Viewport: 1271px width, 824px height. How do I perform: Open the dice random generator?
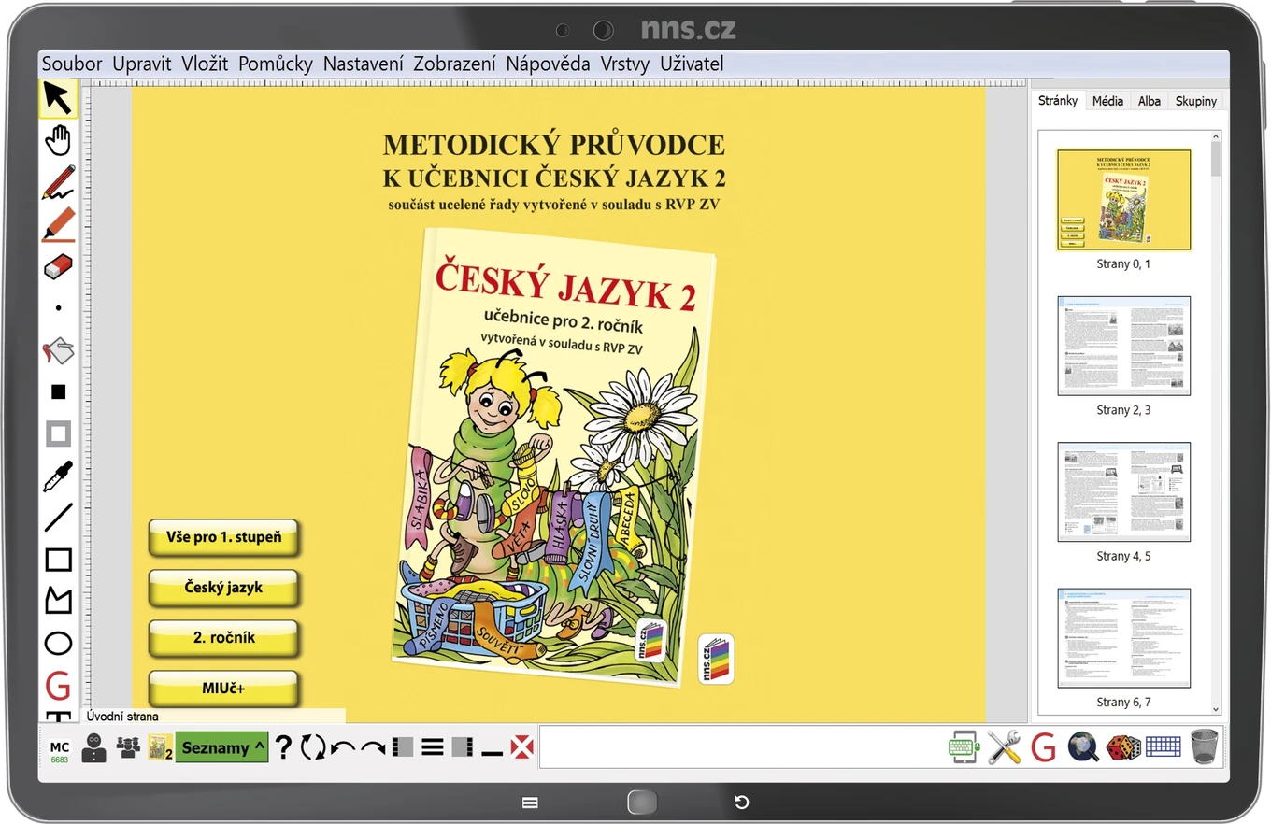[x=1123, y=747]
